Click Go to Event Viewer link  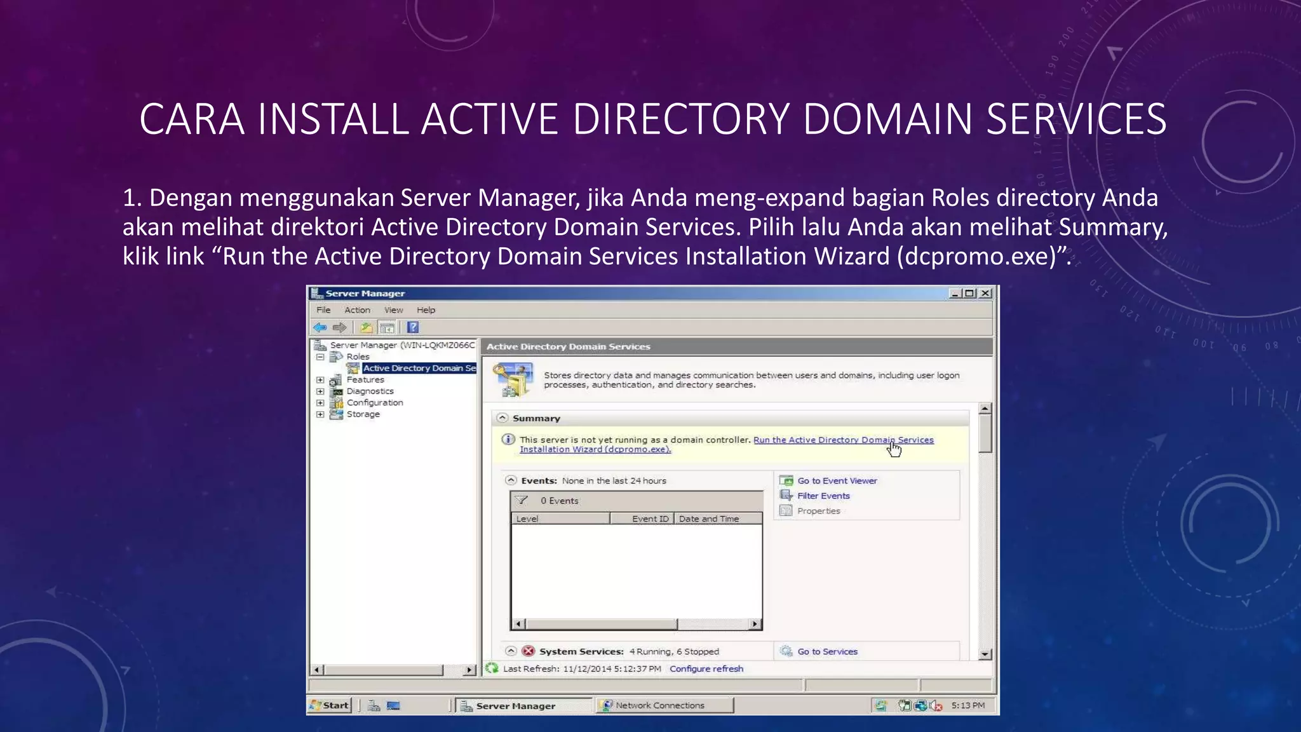point(837,481)
